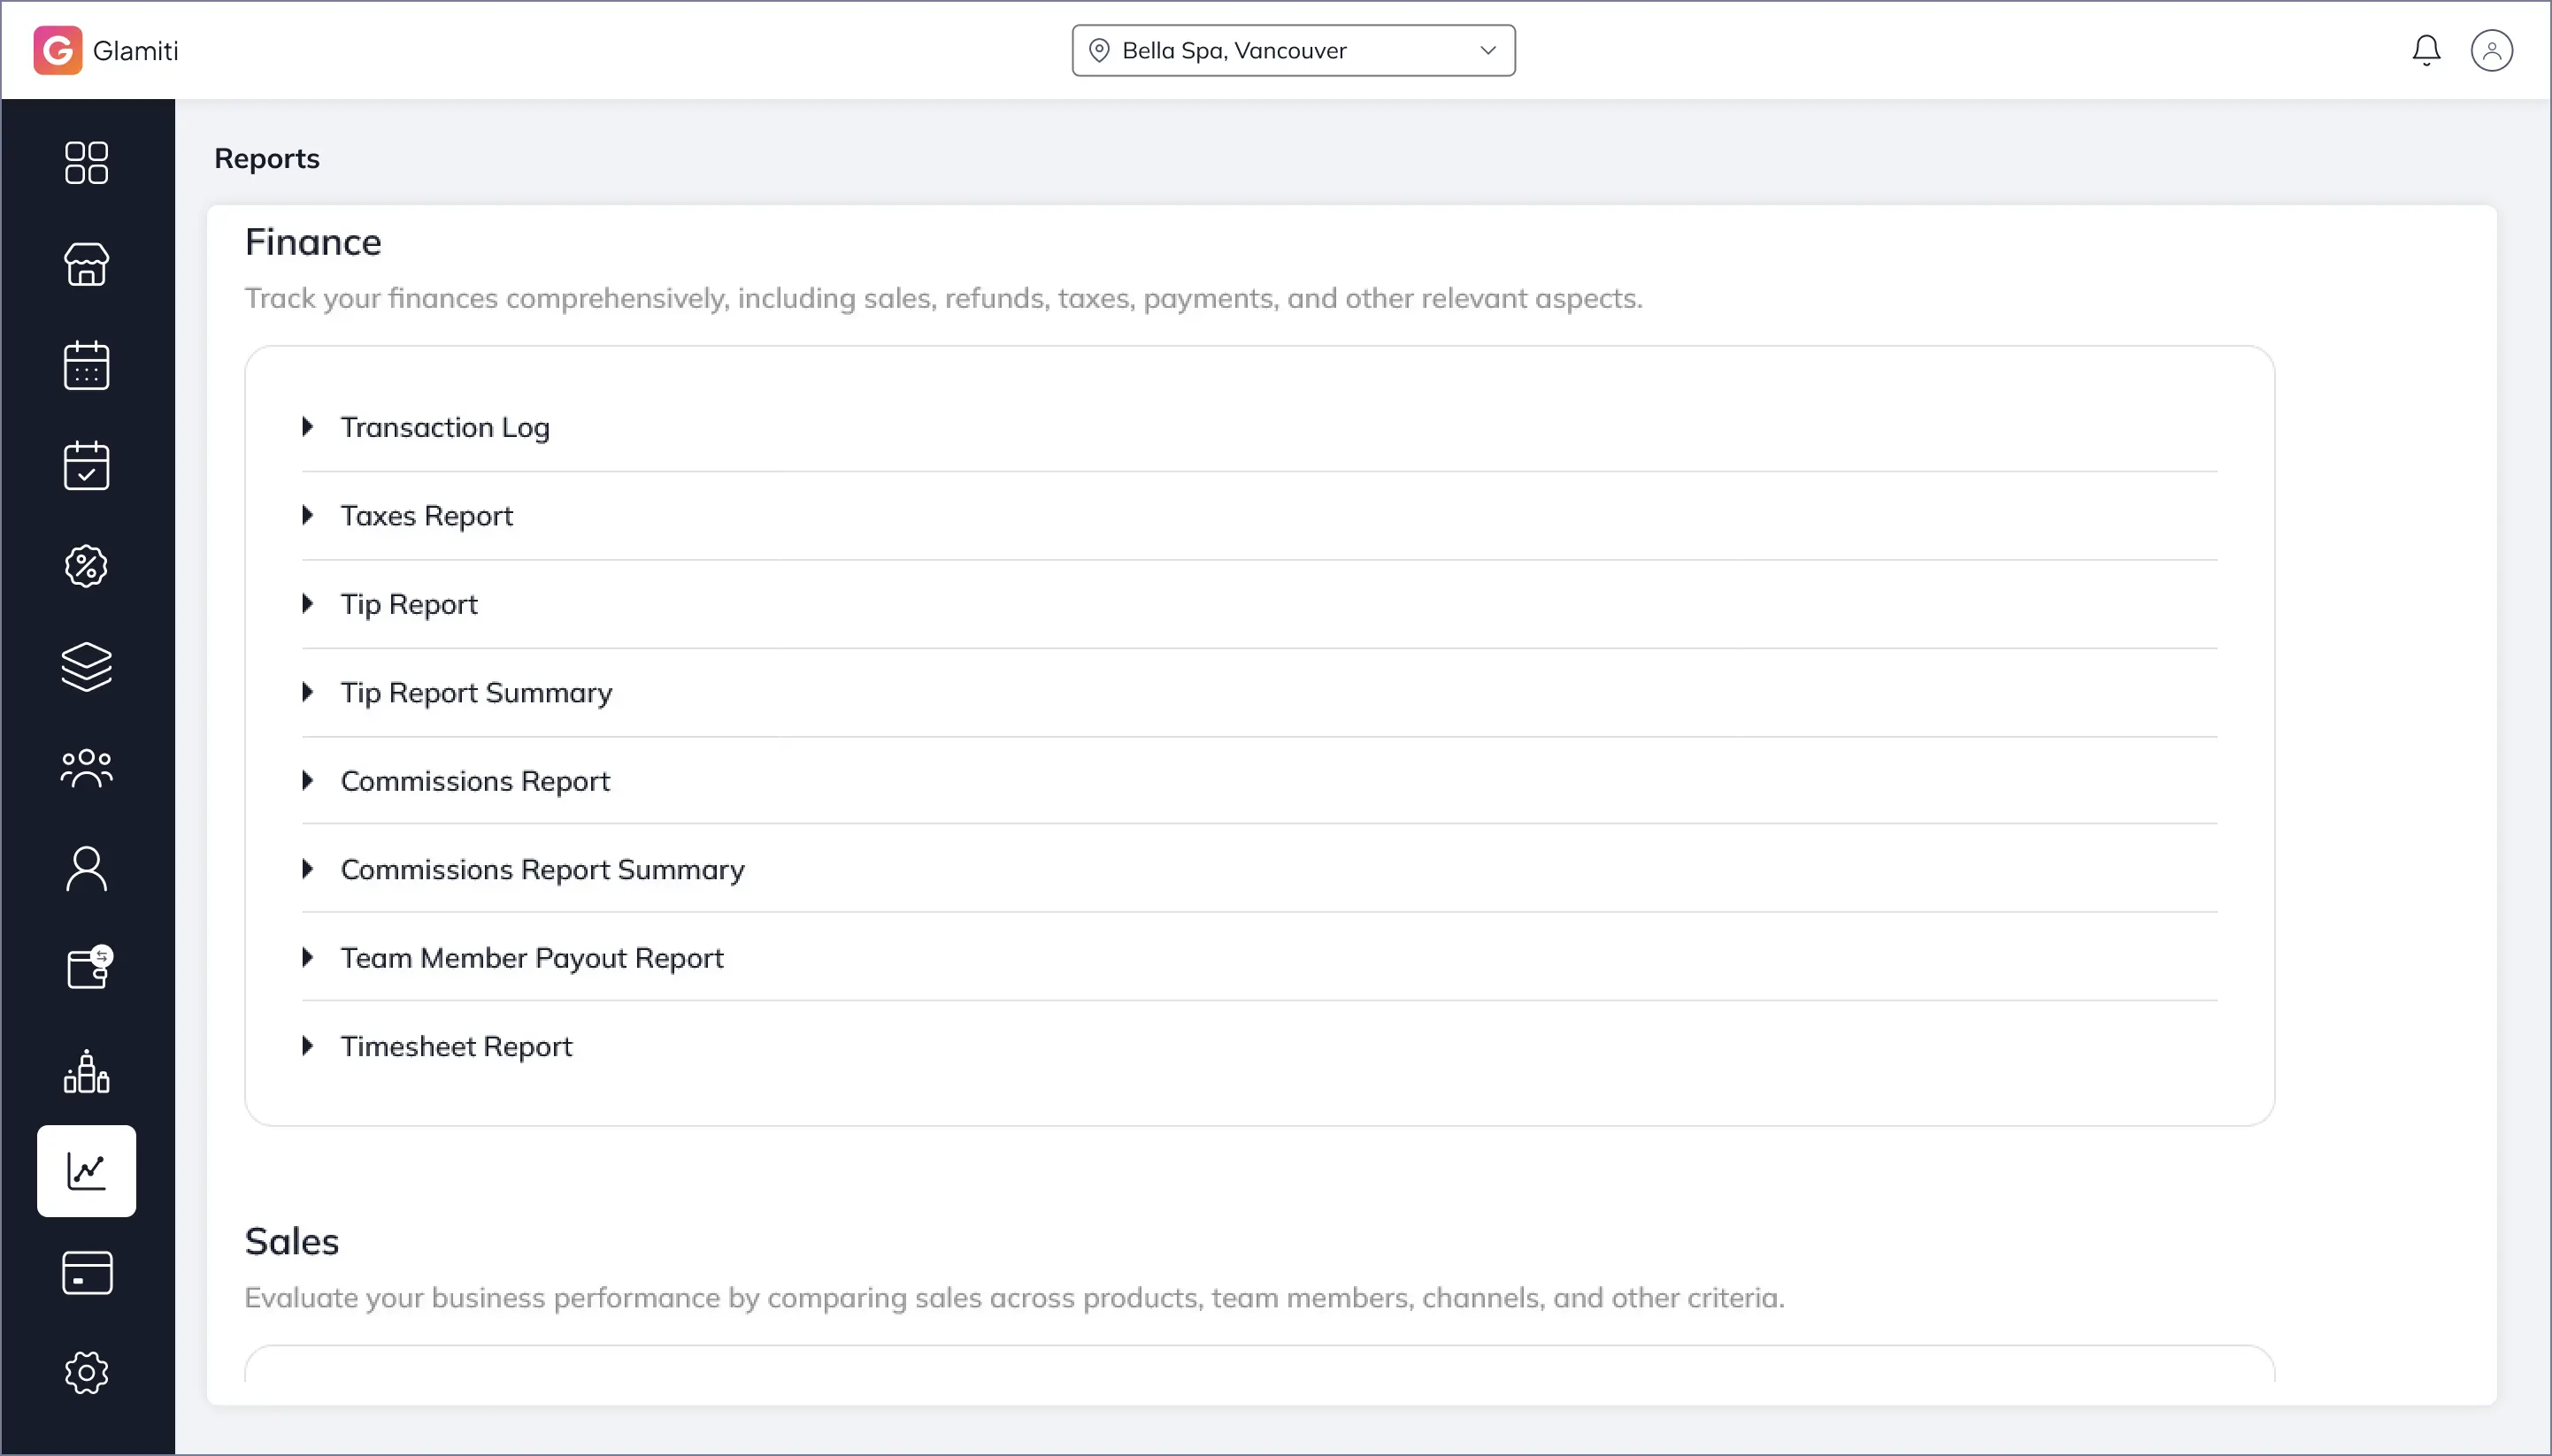Open the dashboard grid icon in sidebar
Screen dimensions: 2552x1456
tap(86, 163)
